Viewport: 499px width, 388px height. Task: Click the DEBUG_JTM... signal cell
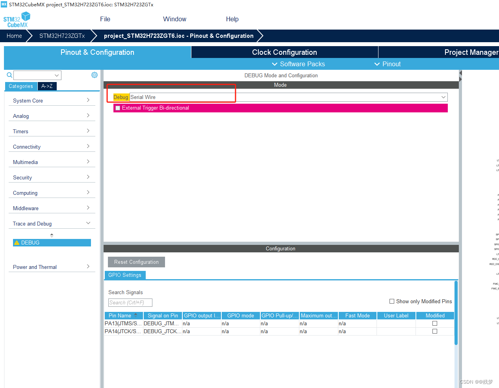tap(163, 323)
